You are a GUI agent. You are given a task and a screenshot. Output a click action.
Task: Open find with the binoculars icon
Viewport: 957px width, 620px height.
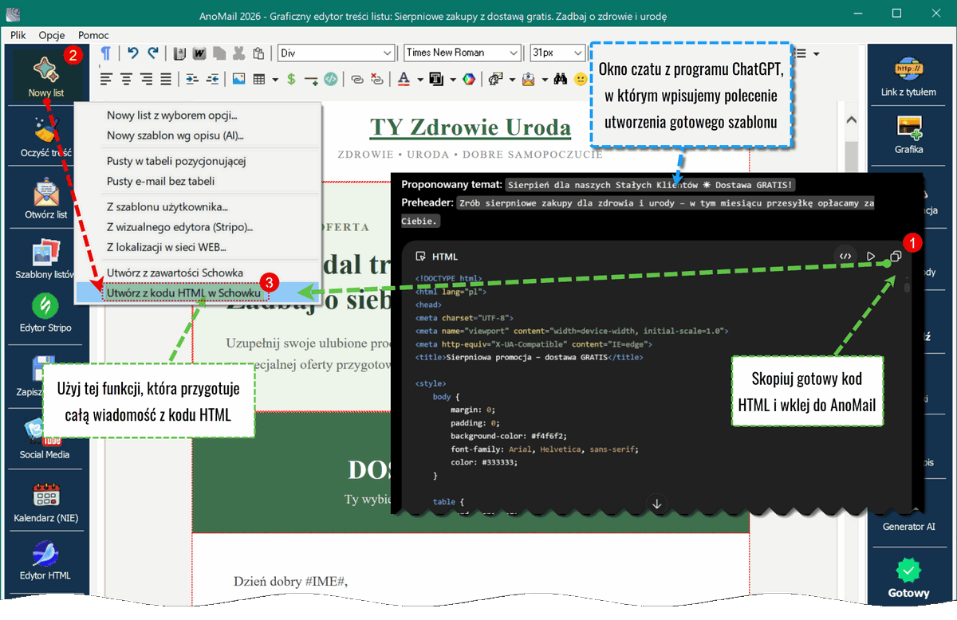click(x=561, y=79)
